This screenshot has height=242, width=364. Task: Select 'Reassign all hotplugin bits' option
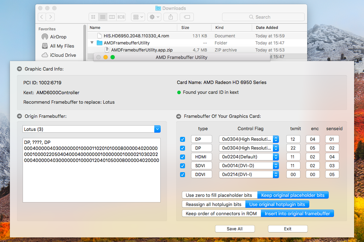pyautogui.click(x=214, y=205)
